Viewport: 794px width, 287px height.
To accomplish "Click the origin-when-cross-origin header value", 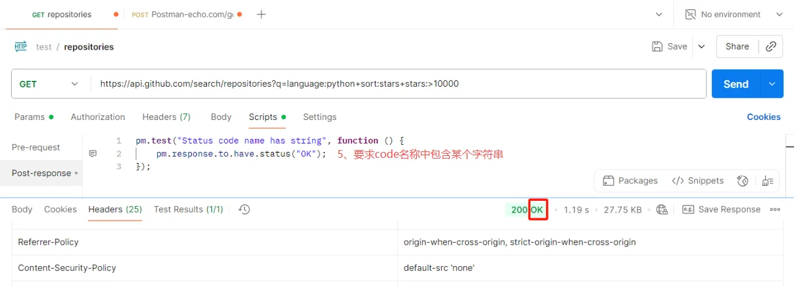I will (519, 242).
